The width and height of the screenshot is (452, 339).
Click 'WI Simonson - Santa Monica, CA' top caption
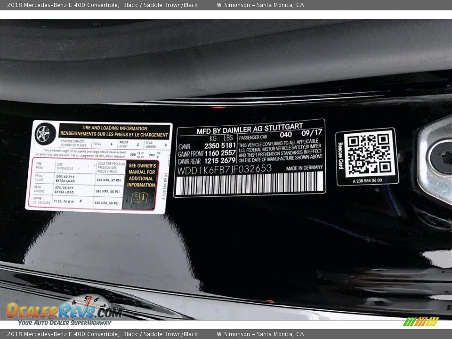click(x=260, y=5)
